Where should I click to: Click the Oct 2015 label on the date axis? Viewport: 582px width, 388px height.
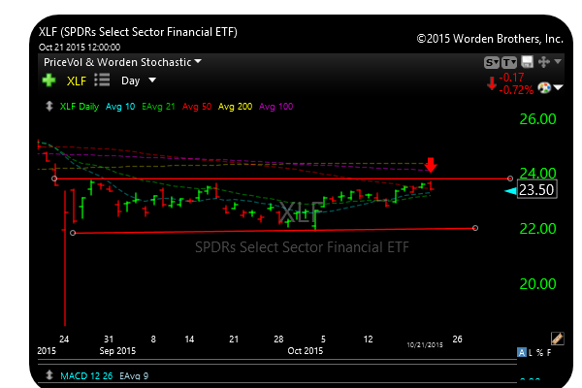point(306,351)
